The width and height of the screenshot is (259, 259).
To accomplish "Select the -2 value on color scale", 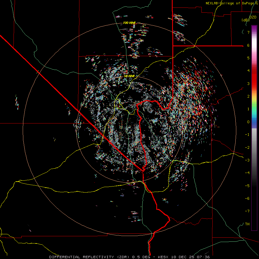I will click(247, 148).
